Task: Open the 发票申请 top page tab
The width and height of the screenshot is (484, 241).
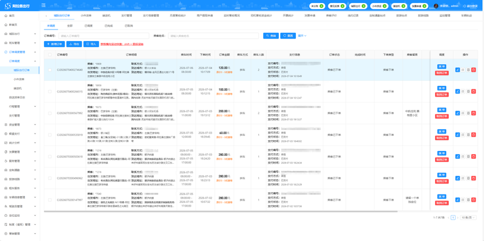Action: (310, 16)
